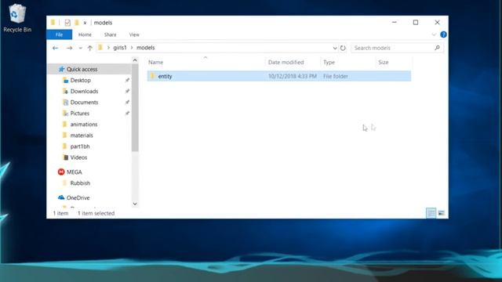Click the search magnifier icon
The width and height of the screenshot is (502, 282).
tap(438, 48)
